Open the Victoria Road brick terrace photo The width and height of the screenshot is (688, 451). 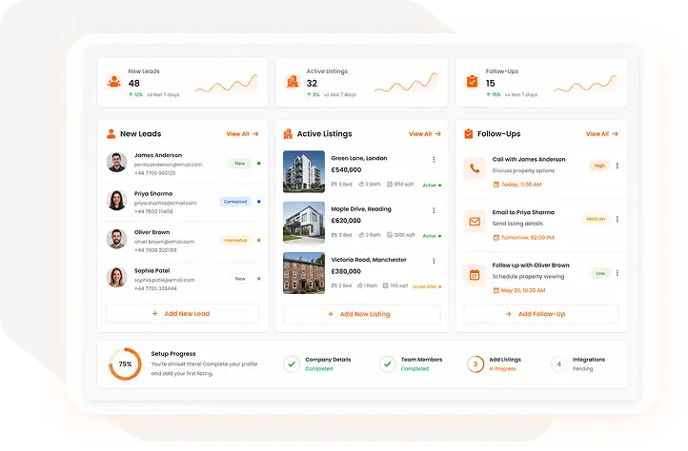(x=304, y=273)
